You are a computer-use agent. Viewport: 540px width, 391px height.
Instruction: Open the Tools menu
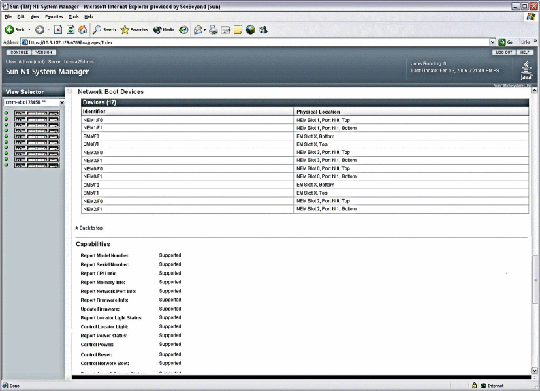74,16
